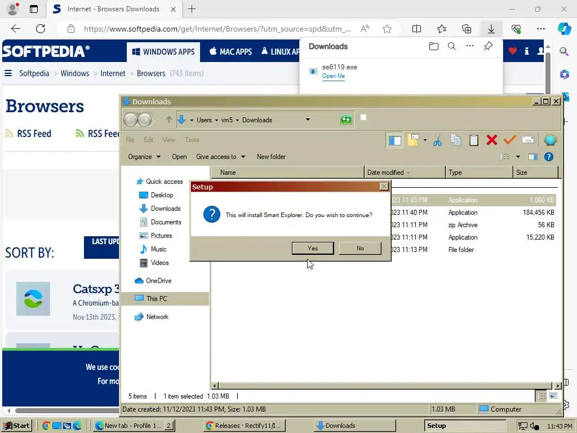Click the rename icon in Explorer toolbar
The height and width of the screenshot is (433, 577).
(527, 140)
